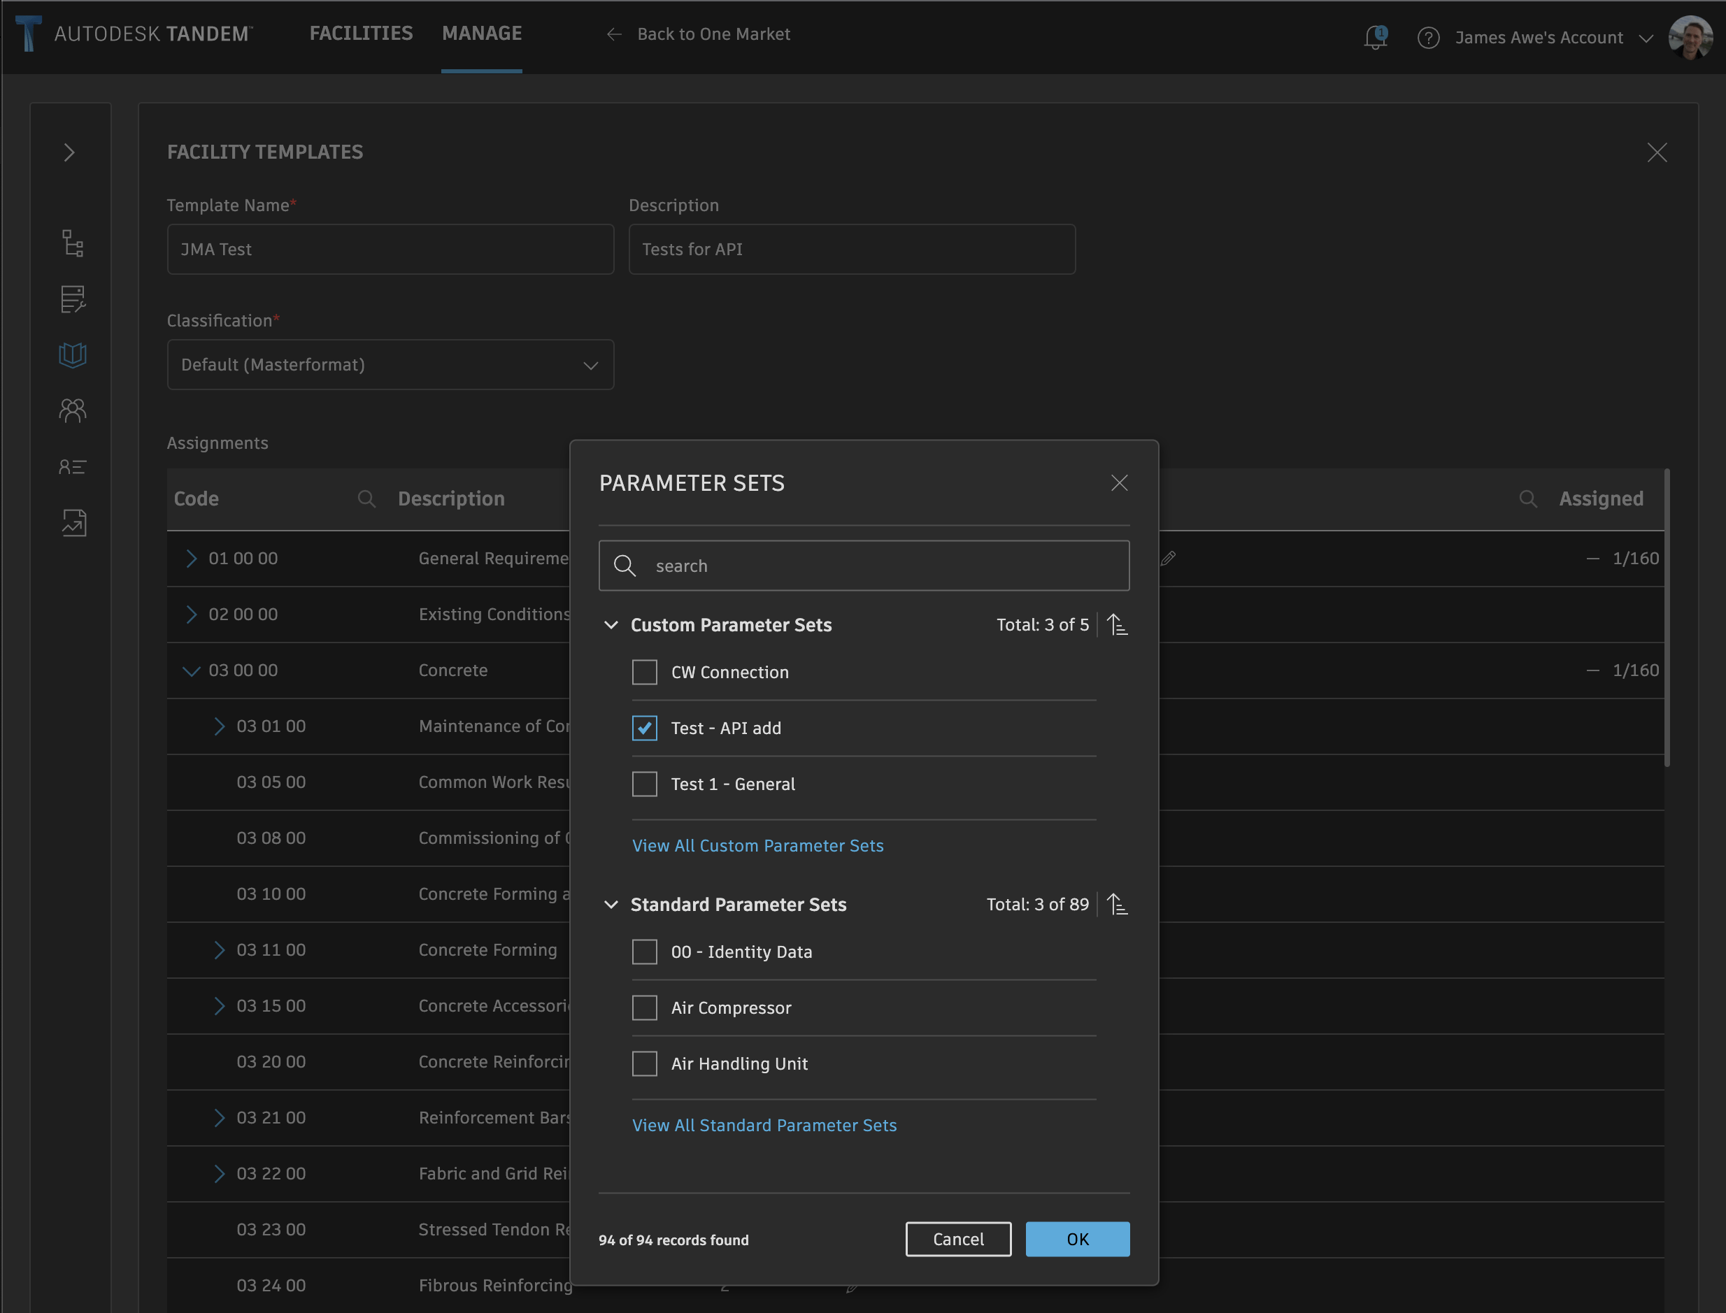The image size is (1726, 1313).
Task: Collapse the Standard Parameter Sets section
Action: (610, 903)
